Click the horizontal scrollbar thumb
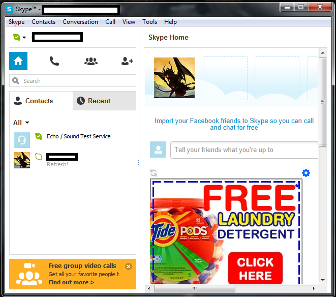 coord(195,288)
